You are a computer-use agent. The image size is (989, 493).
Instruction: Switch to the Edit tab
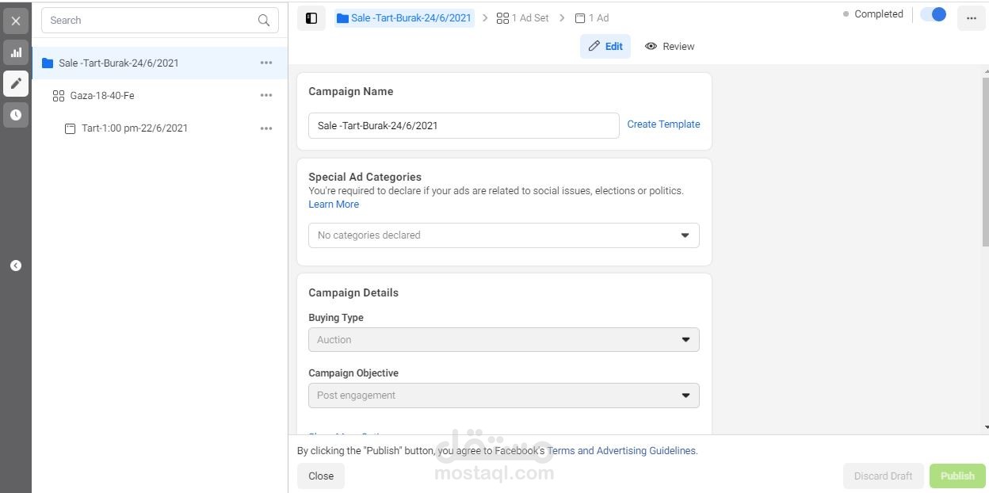pos(605,46)
